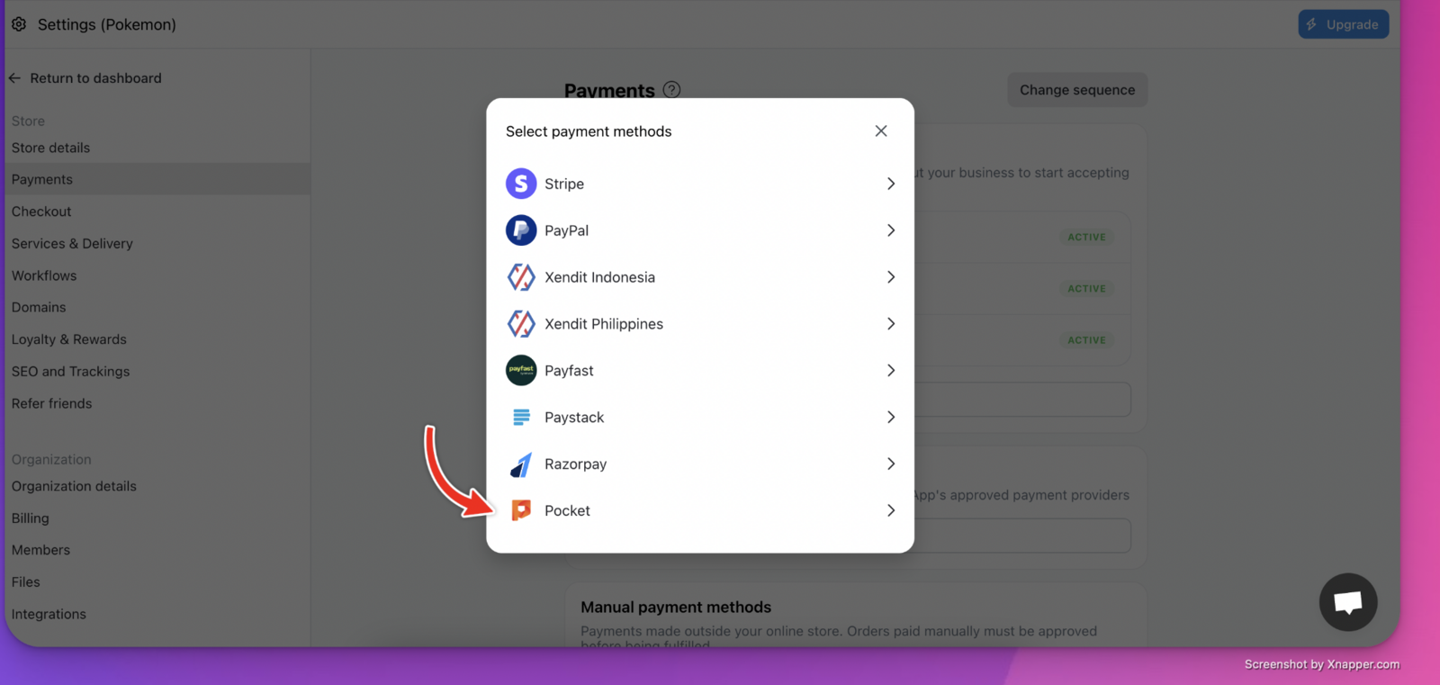
Task: Select the Stripe payment method label
Action: [x=564, y=184]
